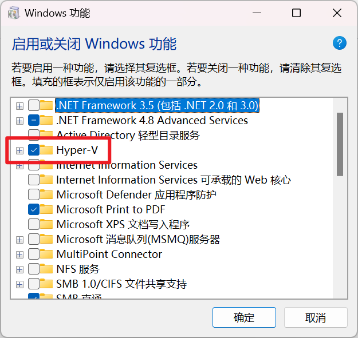Check the Internet Information Services 可承载的 Web 核心 checkbox
The height and width of the screenshot is (338, 358).
coord(34,180)
